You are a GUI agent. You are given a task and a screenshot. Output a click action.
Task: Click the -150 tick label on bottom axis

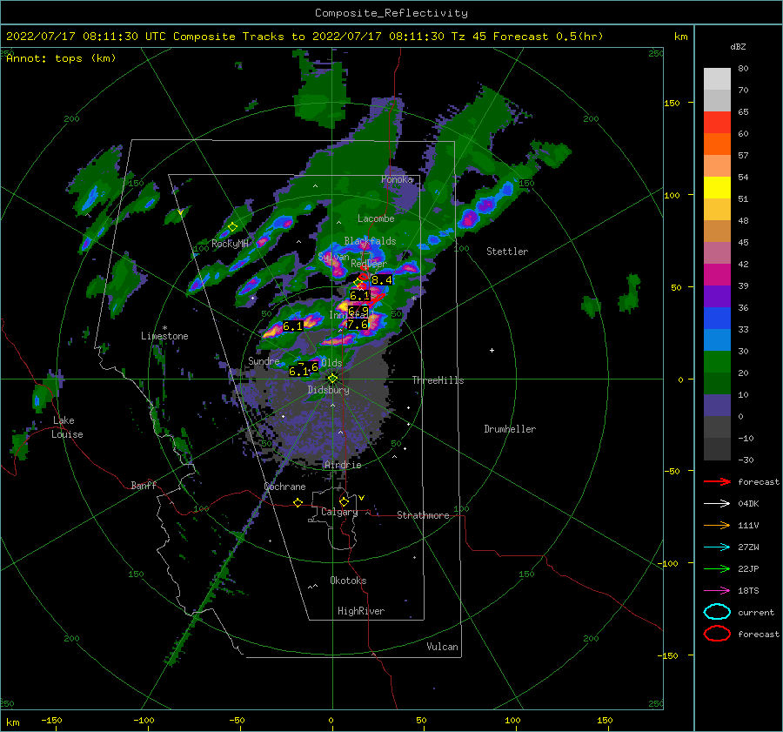click(x=51, y=720)
